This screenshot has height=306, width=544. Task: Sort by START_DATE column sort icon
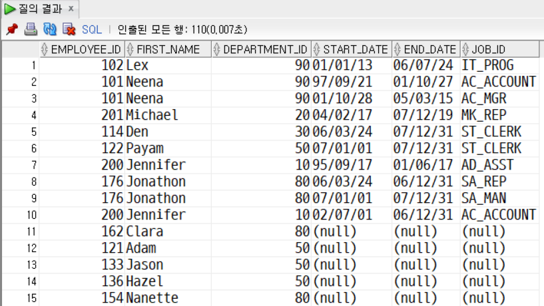click(x=316, y=49)
